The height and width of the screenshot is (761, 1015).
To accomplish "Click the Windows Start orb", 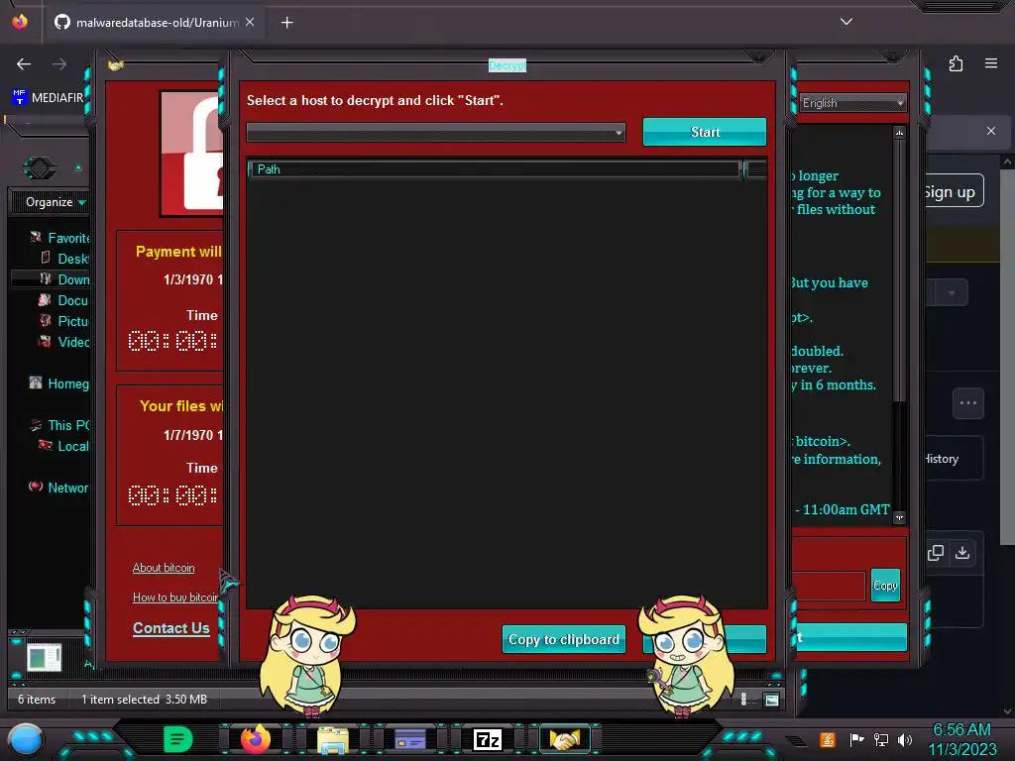I will click(26, 739).
